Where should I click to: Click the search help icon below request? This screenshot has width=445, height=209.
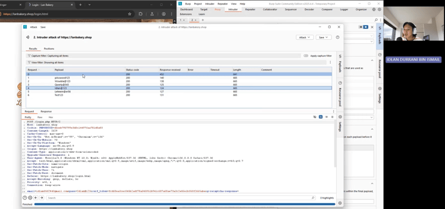click(x=25, y=197)
